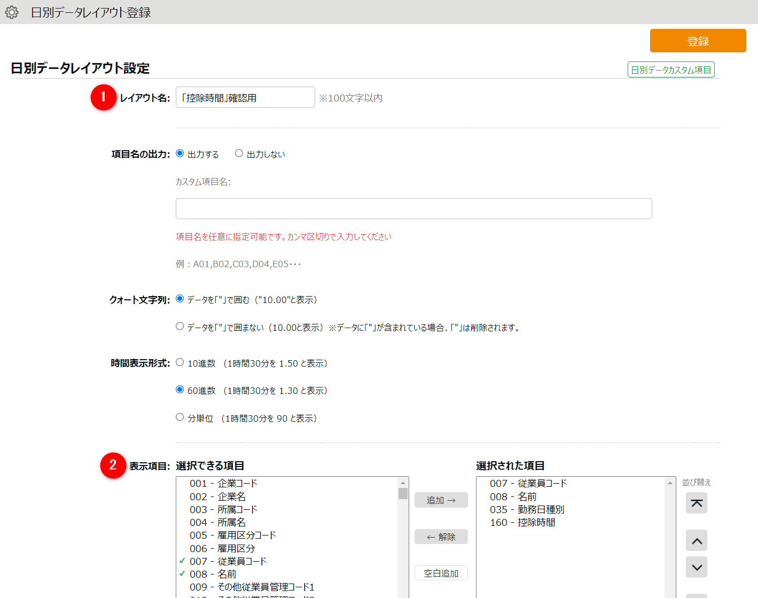Click the ※100文字以内 note text
The height and width of the screenshot is (598, 758).
point(350,98)
